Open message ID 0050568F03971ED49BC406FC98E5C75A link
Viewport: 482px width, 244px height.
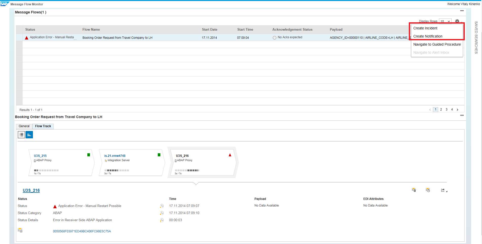82,231
